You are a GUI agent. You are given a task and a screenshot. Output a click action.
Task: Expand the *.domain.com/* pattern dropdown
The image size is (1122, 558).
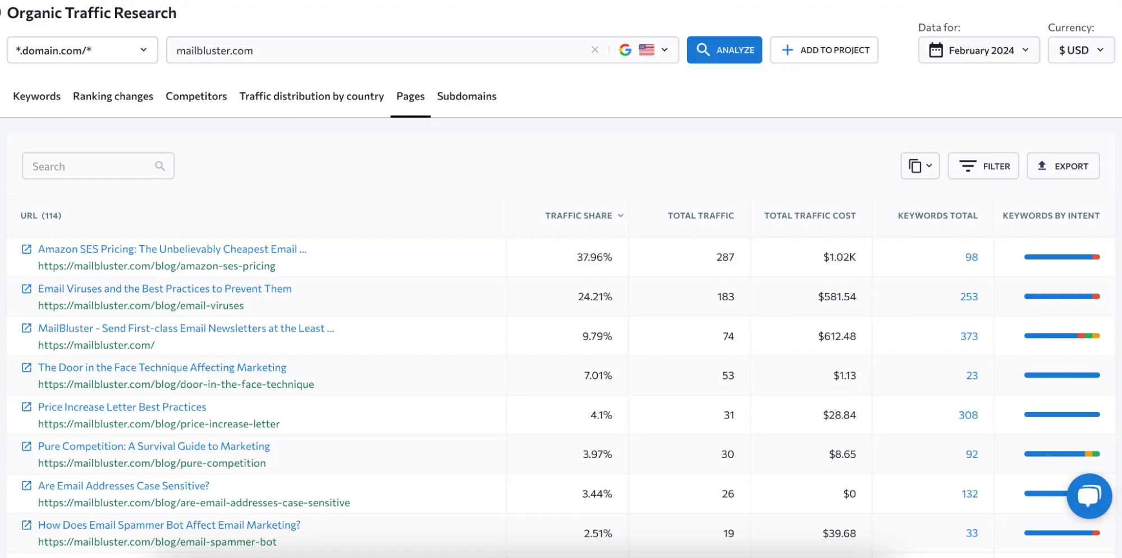tap(82, 50)
